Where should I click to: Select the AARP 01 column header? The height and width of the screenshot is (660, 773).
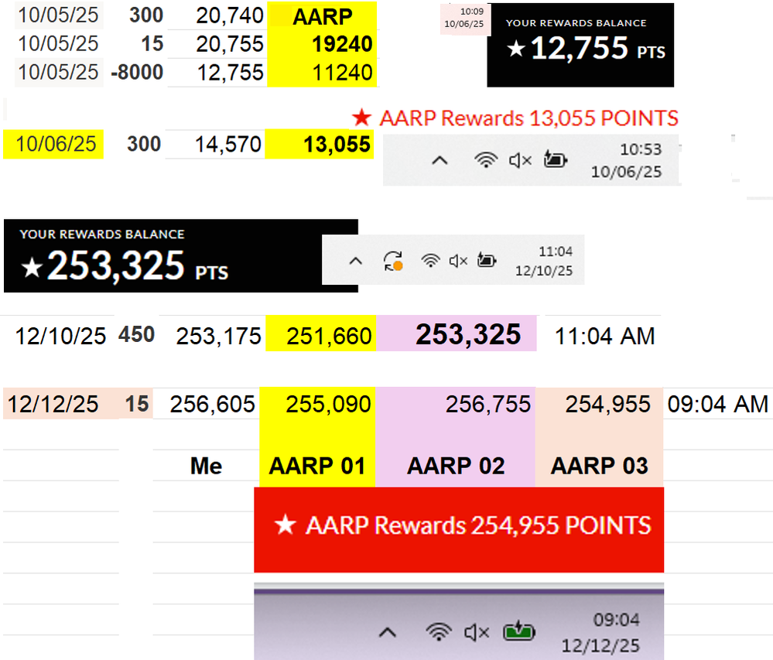click(319, 465)
